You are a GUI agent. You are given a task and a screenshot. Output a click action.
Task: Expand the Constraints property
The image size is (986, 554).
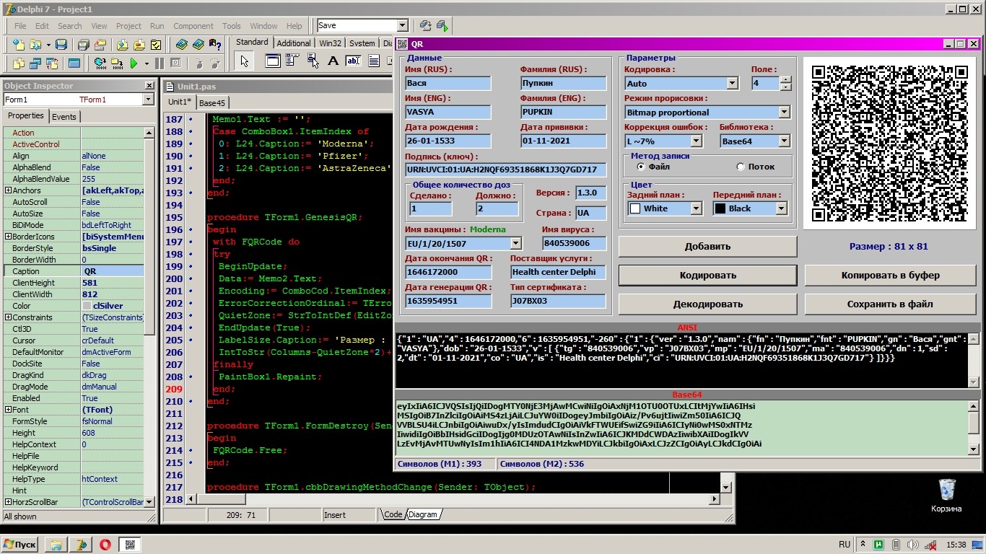click(8, 317)
